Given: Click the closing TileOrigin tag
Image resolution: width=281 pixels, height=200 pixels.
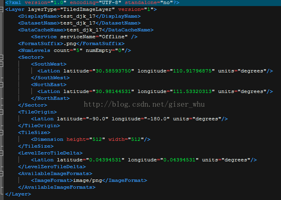Looking at the screenshot, I should point(39,126).
